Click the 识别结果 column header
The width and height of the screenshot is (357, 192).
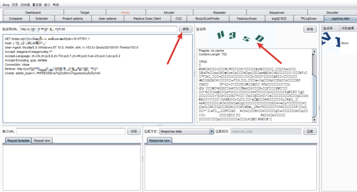(x=348, y=28)
